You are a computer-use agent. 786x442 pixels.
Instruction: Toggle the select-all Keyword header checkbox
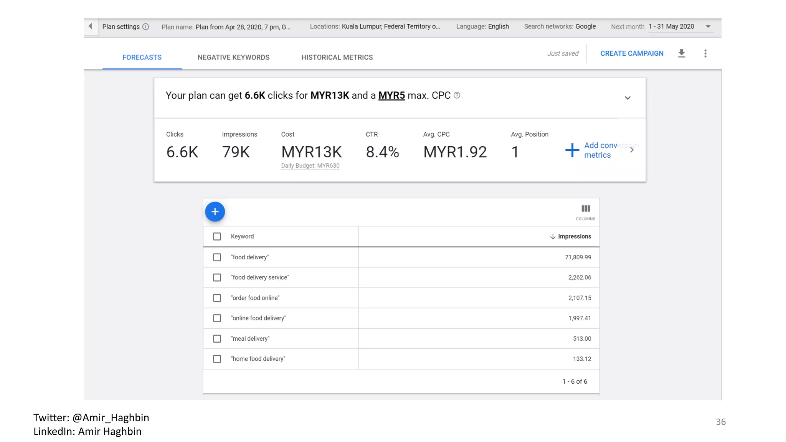(x=217, y=236)
